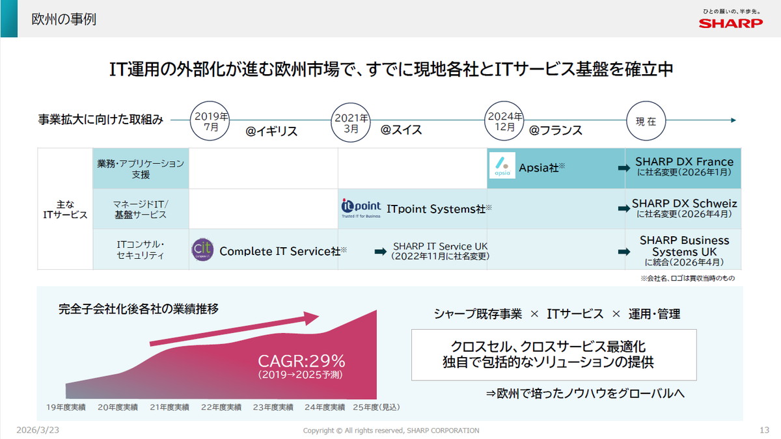Click the SHARP CORPORATION copyright notice
Screen dimensions: 781x439
click(391, 431)
